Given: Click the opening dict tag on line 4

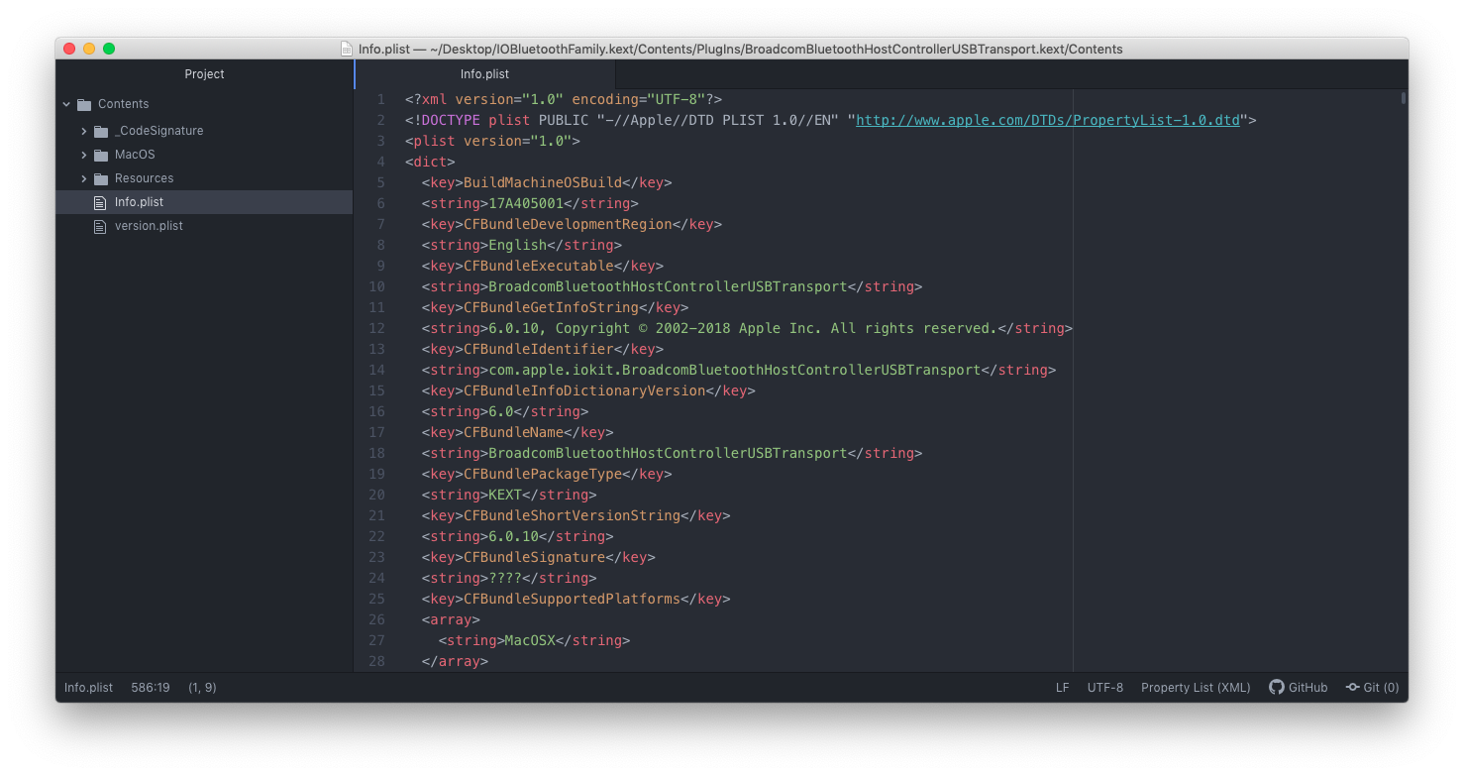Looking at the screenshot, I should 430,162.
